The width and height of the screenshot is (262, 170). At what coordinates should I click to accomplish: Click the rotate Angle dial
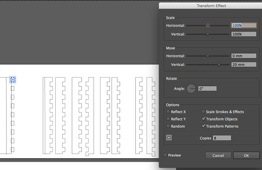[x=191, y=89]
